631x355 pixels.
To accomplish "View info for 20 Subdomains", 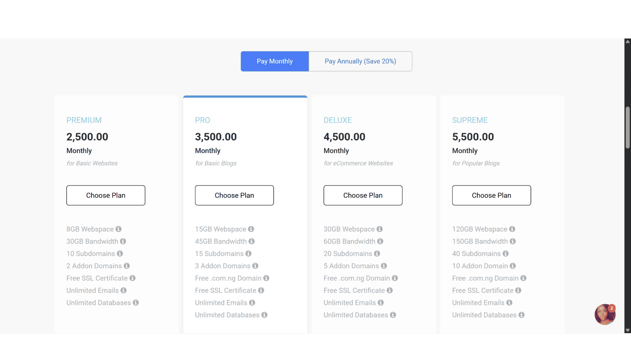I will (377, 254).
